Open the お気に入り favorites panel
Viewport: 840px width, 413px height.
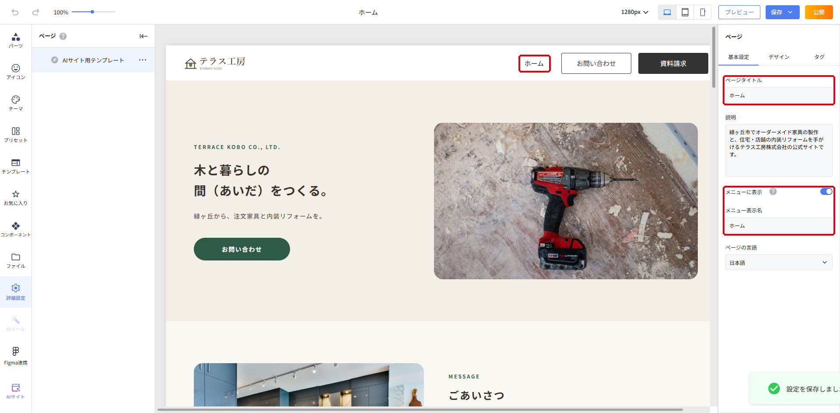point(16,198)
